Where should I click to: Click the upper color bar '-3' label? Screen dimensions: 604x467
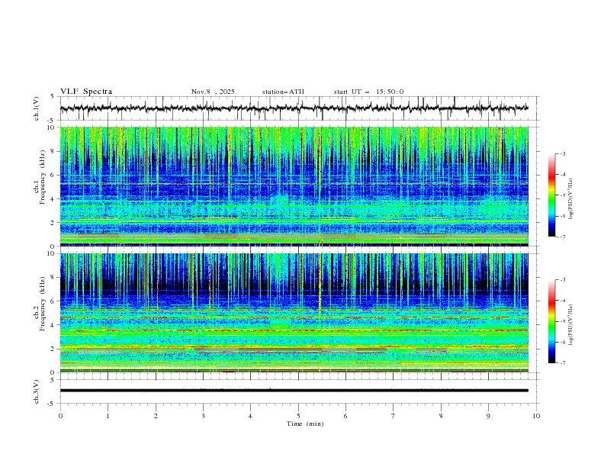click(563, 153)
